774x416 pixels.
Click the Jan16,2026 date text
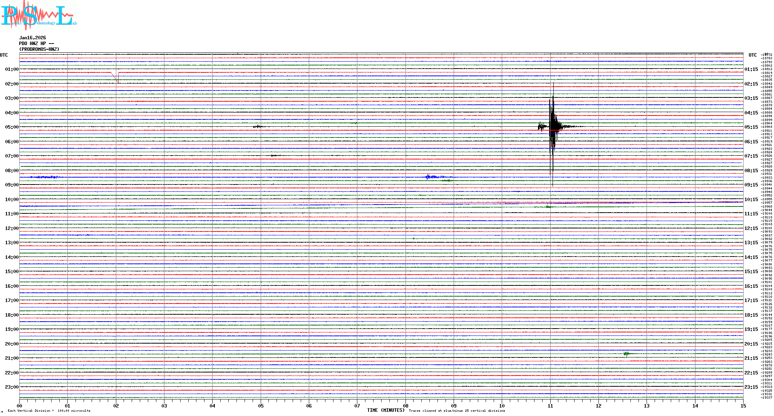32,38
